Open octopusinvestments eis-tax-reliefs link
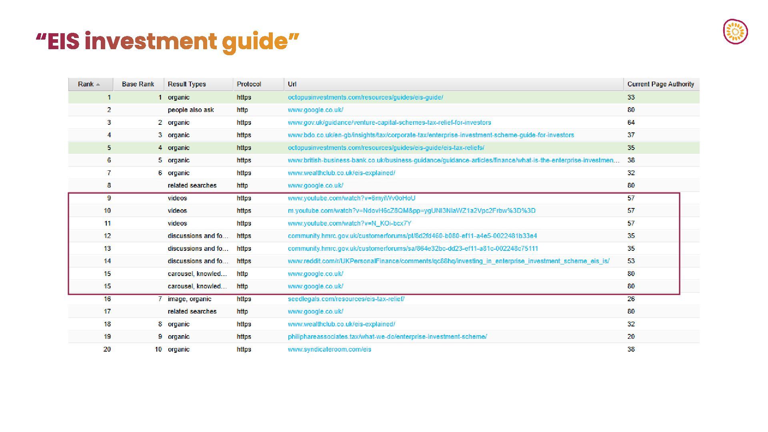Image resolution: width=768 pixels, height=432 pixels. 386,148
